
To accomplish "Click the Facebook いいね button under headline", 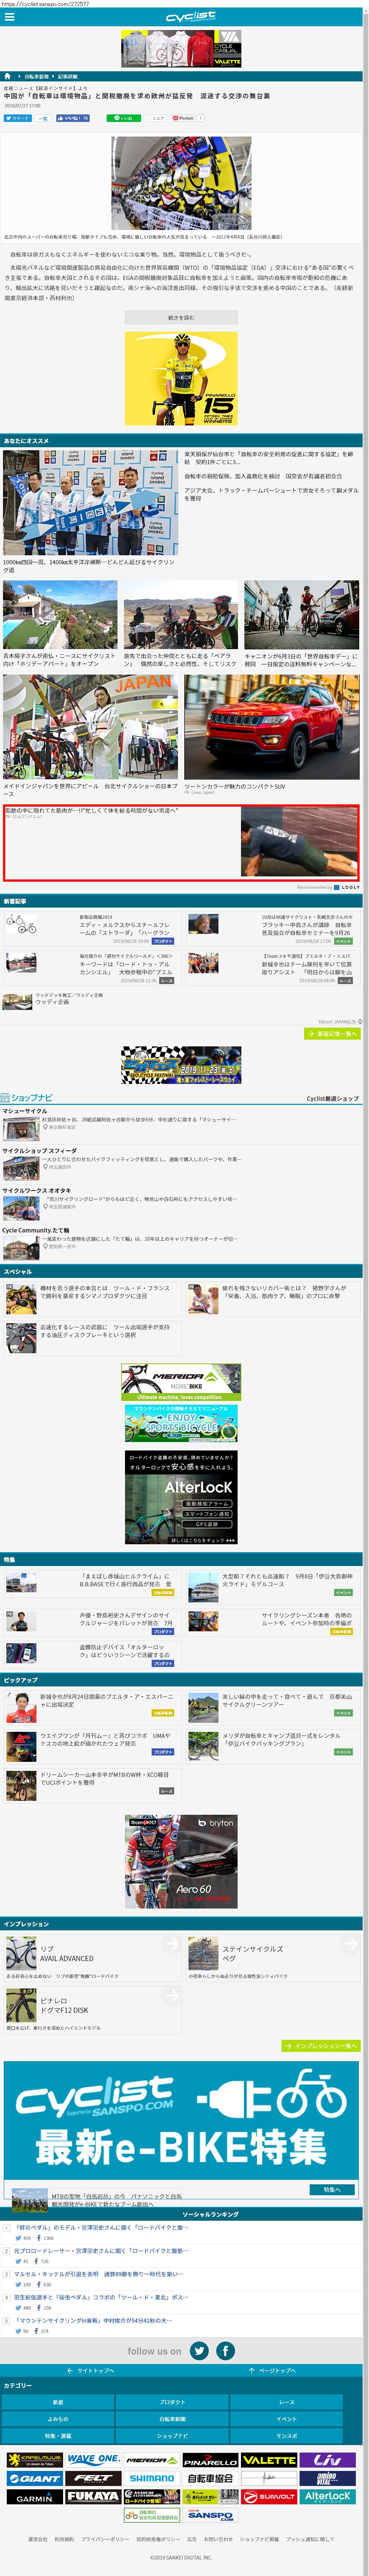I will point(73,118).
